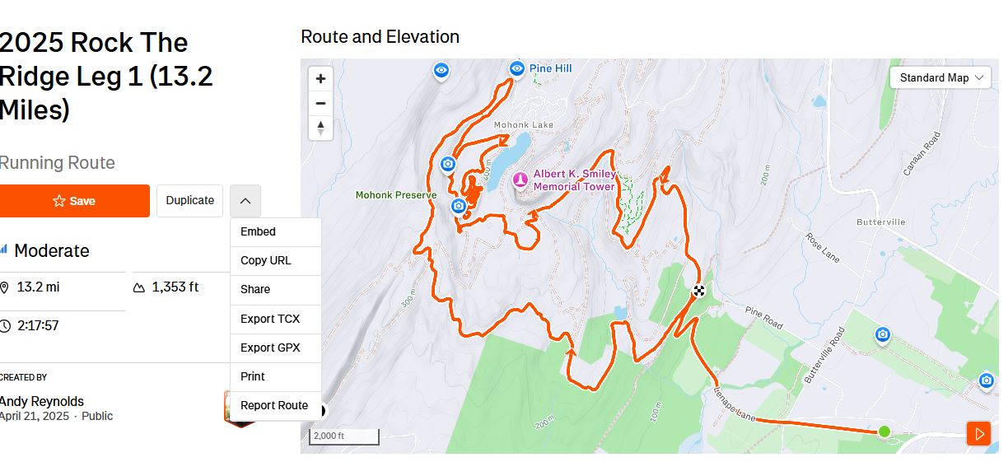Select Export GPX from the menu
1008x462 pixels.
click(270, 348)
